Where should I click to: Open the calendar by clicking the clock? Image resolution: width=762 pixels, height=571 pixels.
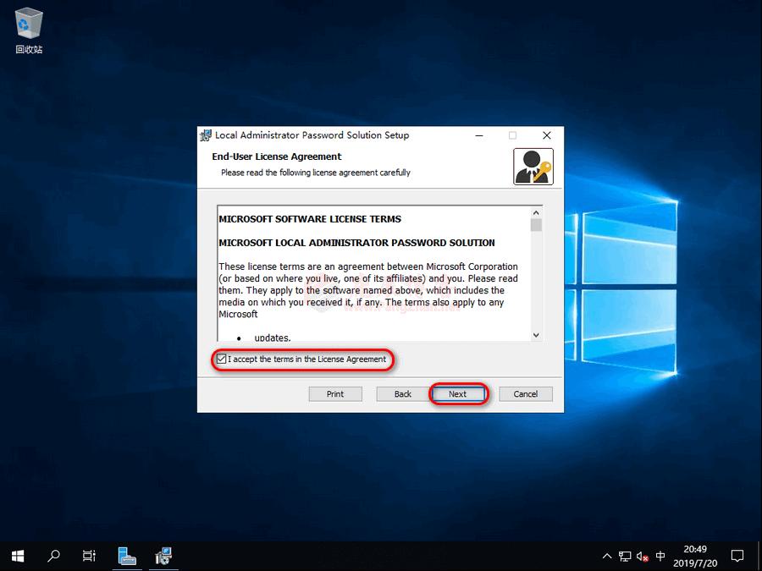[696, 556]
